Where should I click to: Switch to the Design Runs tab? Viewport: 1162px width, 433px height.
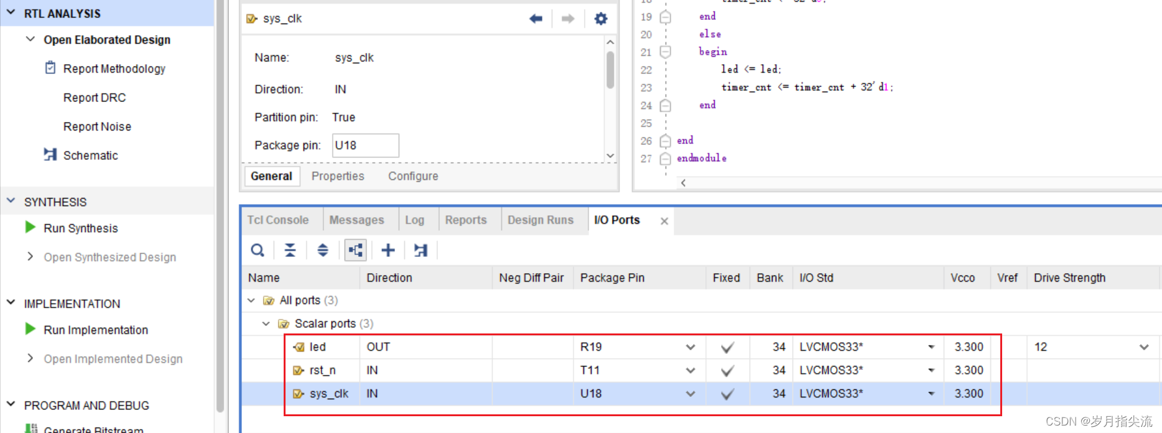pyautogui.click(x=541, y=220)
